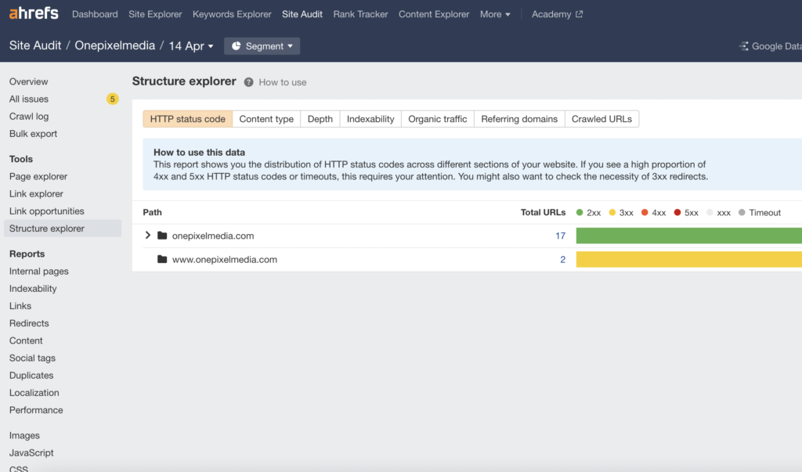
Task: Click the yellow 3xx bar for www.onepixelmedia.com
Action: coord(689,259)
